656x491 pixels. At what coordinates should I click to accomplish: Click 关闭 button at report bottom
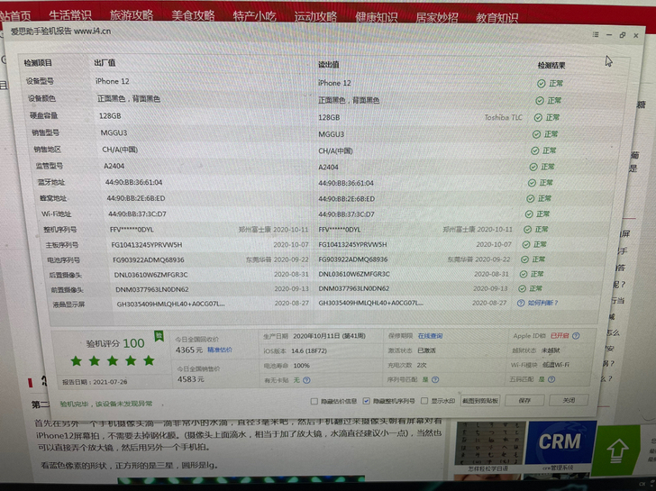pyautogui.click(x=569, y=400)
